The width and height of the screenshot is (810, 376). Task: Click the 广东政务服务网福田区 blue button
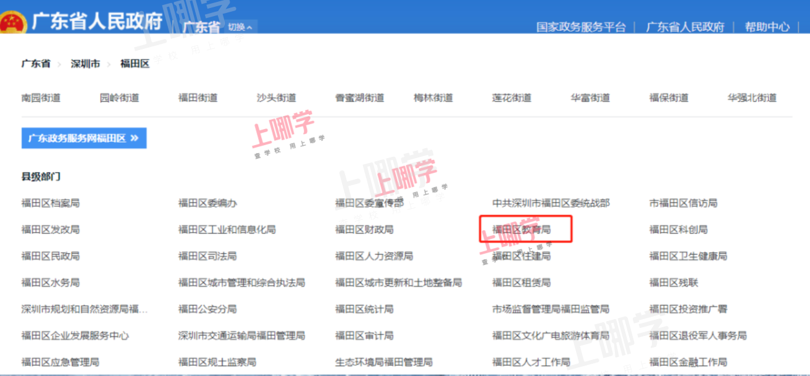coord(84,138)
